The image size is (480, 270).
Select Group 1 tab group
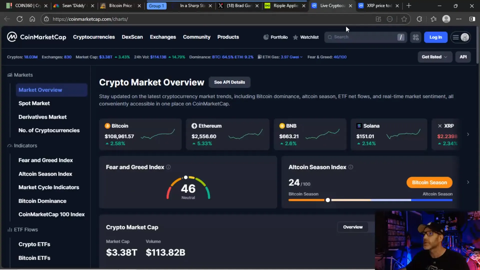pos(156,6)
